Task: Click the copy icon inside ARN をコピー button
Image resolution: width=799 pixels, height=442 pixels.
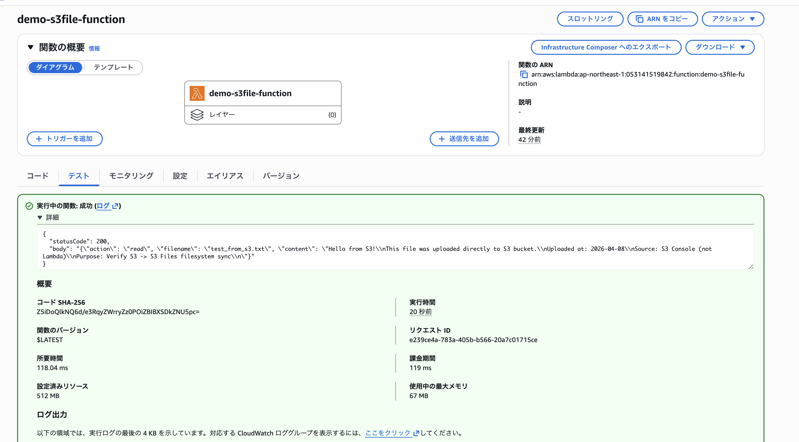Action: (x=639, y=19)
